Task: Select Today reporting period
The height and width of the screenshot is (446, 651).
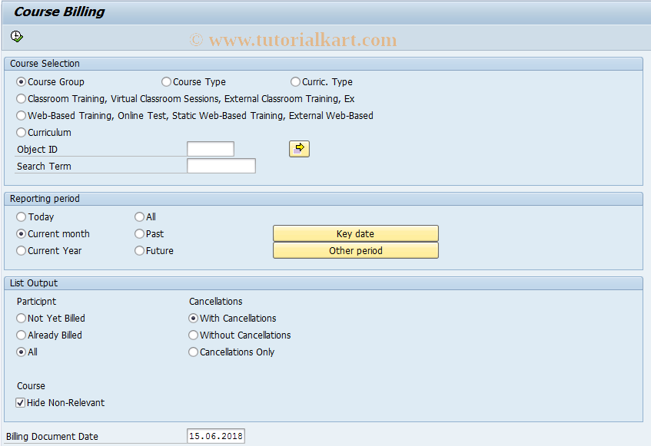Action: (21, 216)
